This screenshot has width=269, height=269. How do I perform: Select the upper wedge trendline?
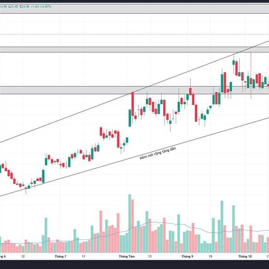point(134,92)
